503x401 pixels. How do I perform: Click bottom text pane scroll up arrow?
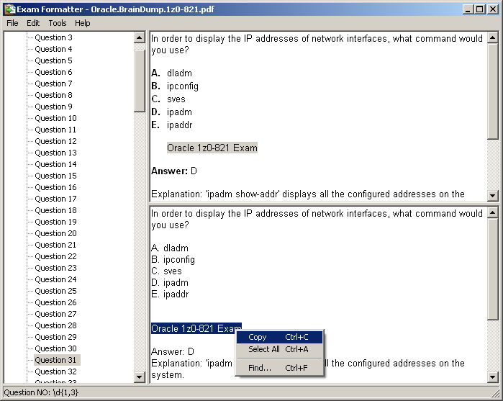[x=493, y=213]
